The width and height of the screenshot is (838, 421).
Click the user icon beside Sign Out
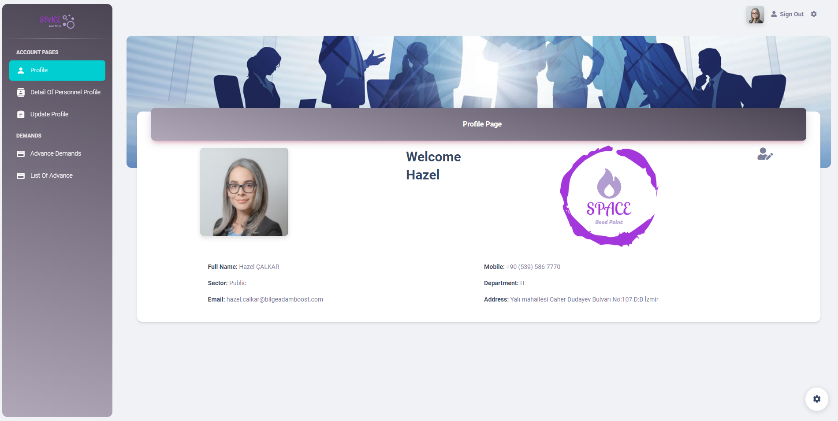tap(774, 14)
